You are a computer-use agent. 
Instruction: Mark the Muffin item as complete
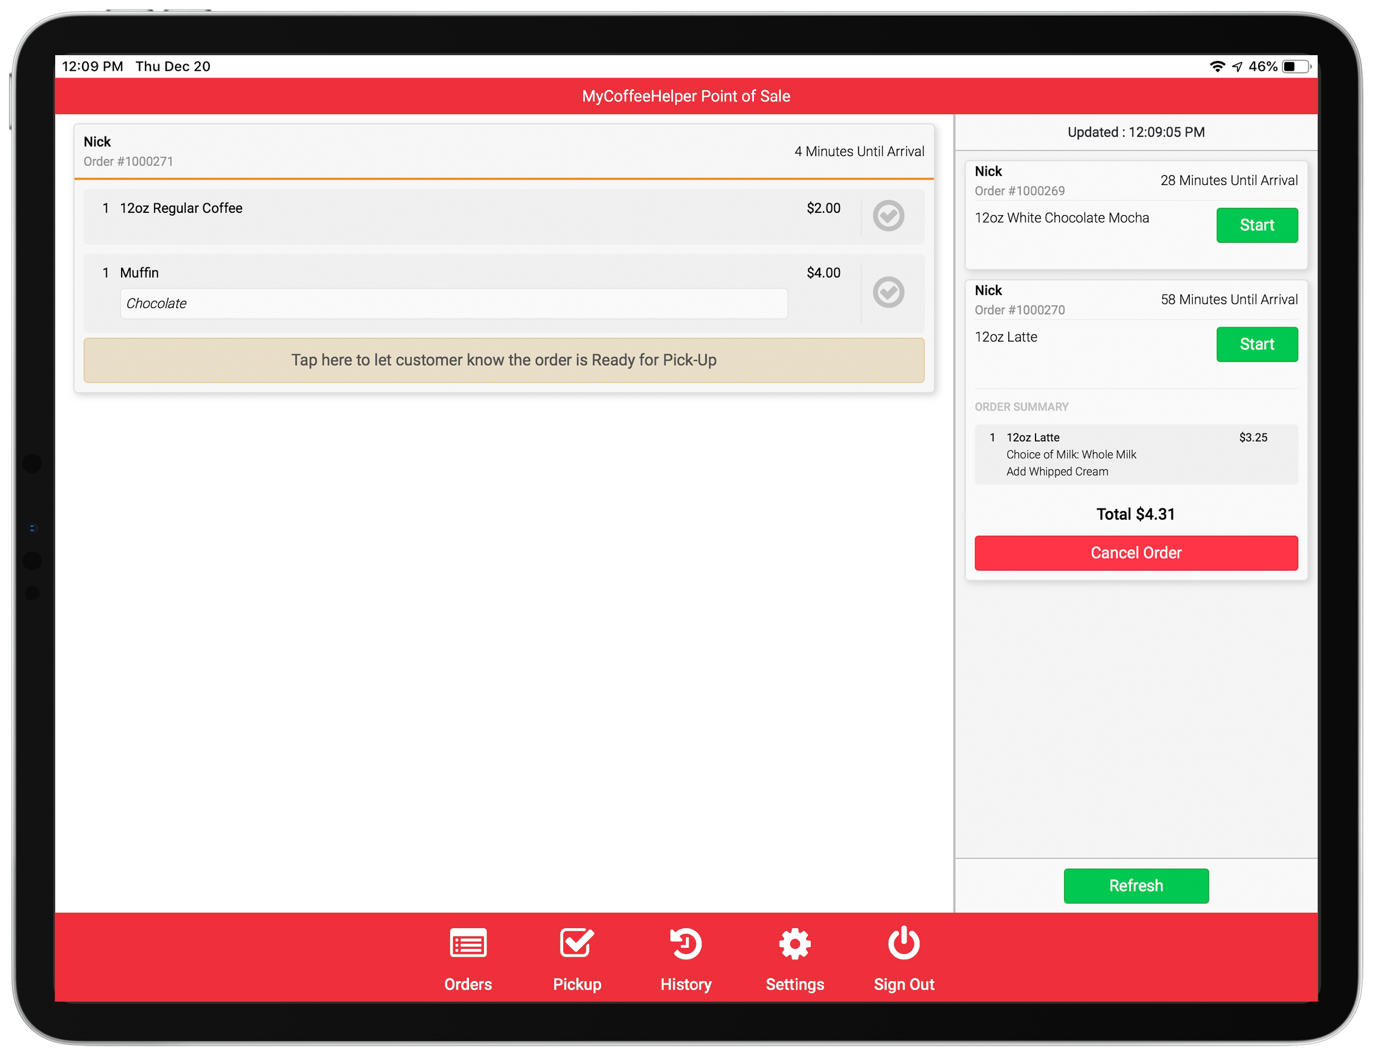(x=888, y=292)
